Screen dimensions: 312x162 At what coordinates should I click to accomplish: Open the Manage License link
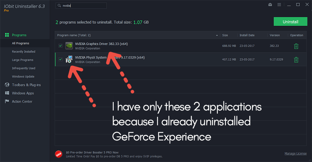(x=295, y=154)
